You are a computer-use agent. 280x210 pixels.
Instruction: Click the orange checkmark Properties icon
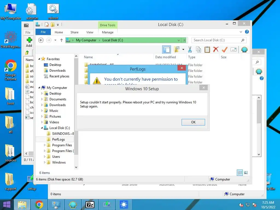tap(224, 49)
